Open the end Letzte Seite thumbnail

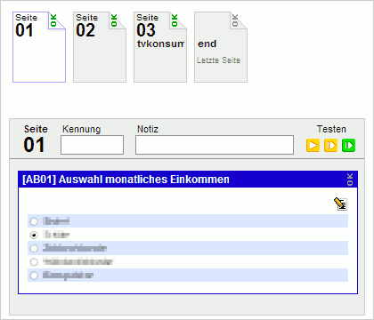(x=221, y=47)
